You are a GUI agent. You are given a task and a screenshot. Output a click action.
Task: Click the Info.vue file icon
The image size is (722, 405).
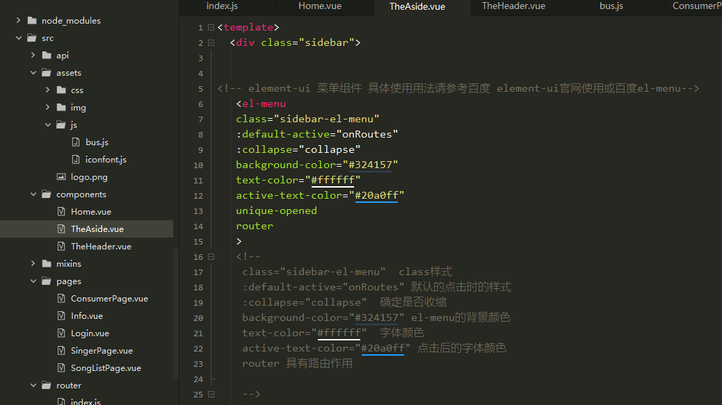click(x=61, y=316)
